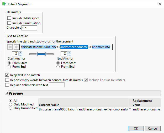Uncheck Keep text if no match
Image resolution: width=164 pixels, height=133 pixels.
(7, 75)
